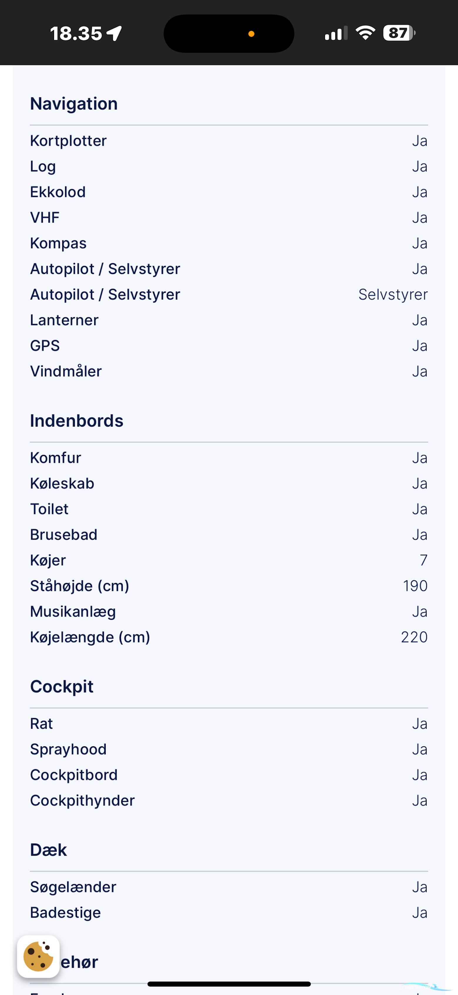Screen dimensions: 458x995
Task: Select the Indenbords section heading
Action: click(x=76, y=421)
